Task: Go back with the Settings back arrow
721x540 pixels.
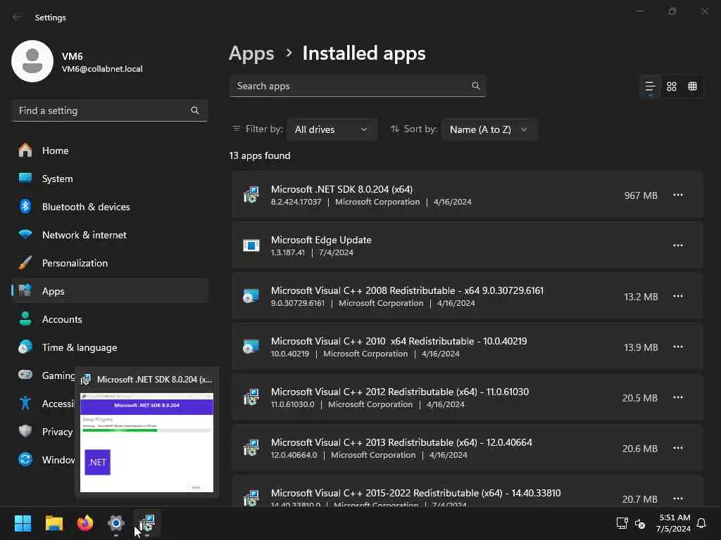Action: point(17,17)
